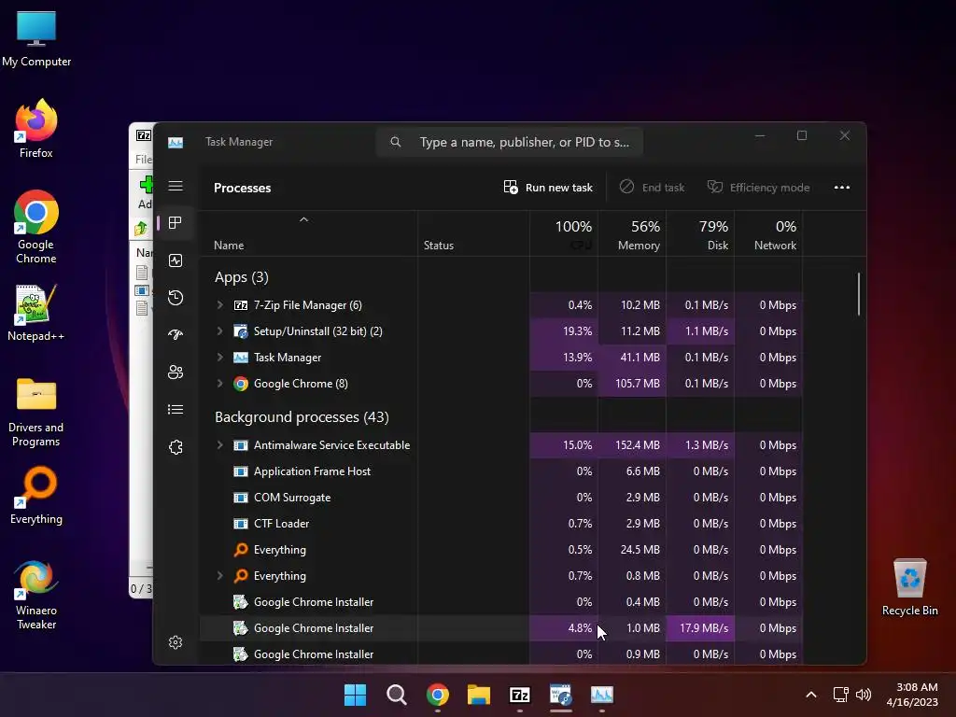956x717 pixels.
Task: Select the Processes sidebar icon
Action: tap(176, 223)
